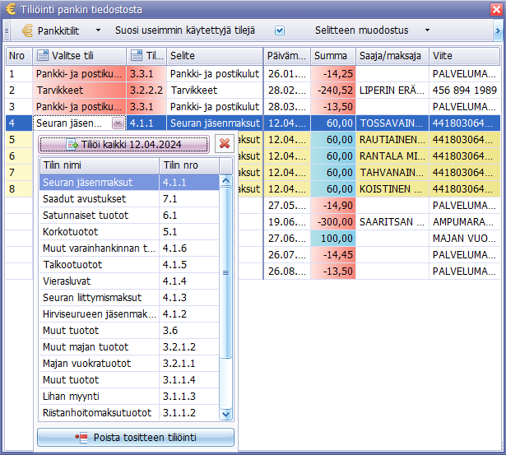Click the Poista tositteen tiliöinti button
This screenshot has height=455, width=506.
tap(136, 437)
